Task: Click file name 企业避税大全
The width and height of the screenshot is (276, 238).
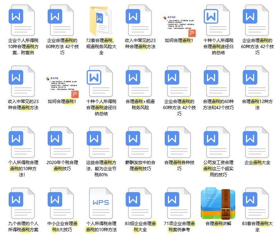Action: (x=257, y=162)
